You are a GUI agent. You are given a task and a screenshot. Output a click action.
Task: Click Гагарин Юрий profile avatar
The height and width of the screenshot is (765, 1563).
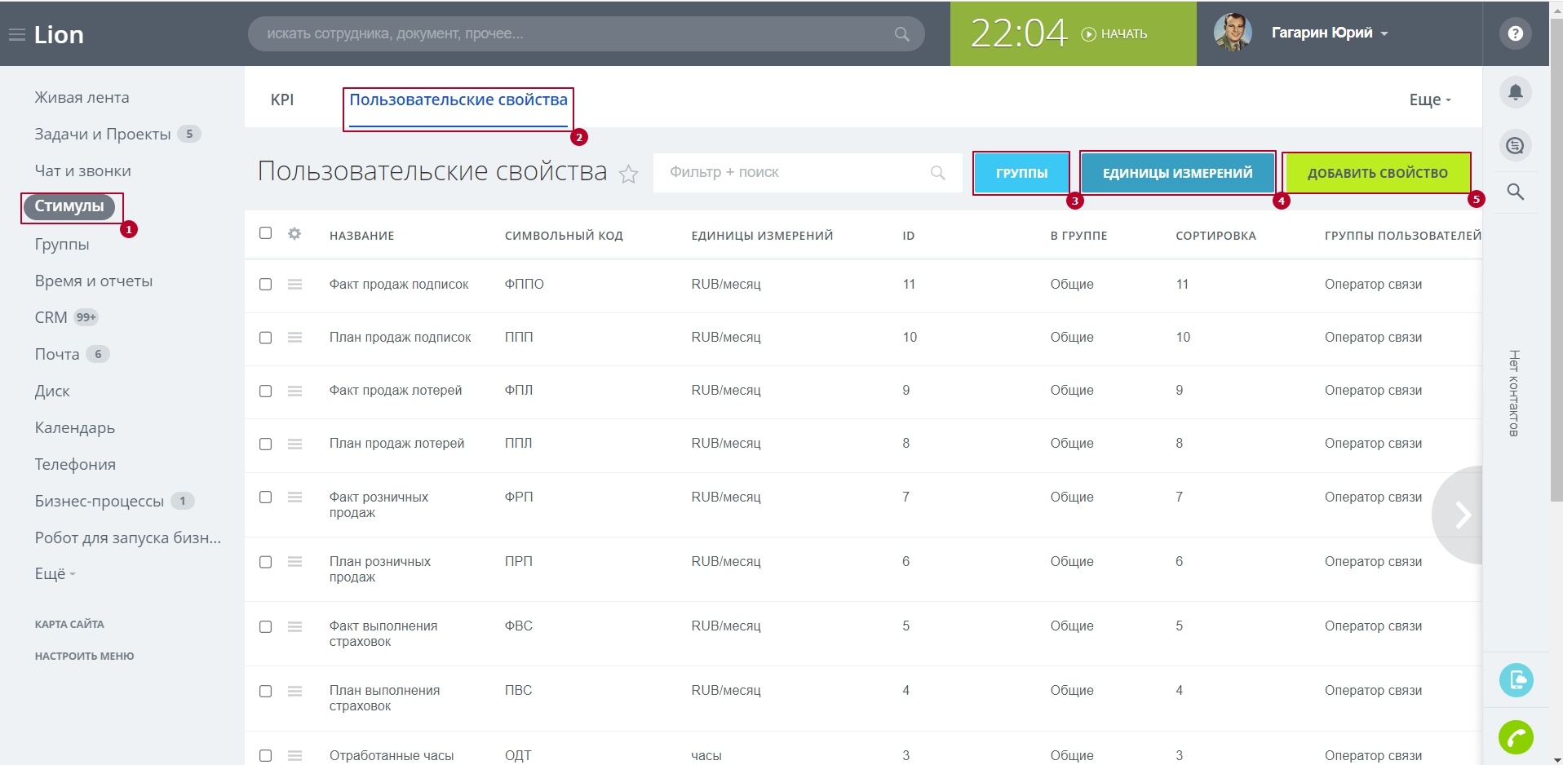[x=1233, y=33]
